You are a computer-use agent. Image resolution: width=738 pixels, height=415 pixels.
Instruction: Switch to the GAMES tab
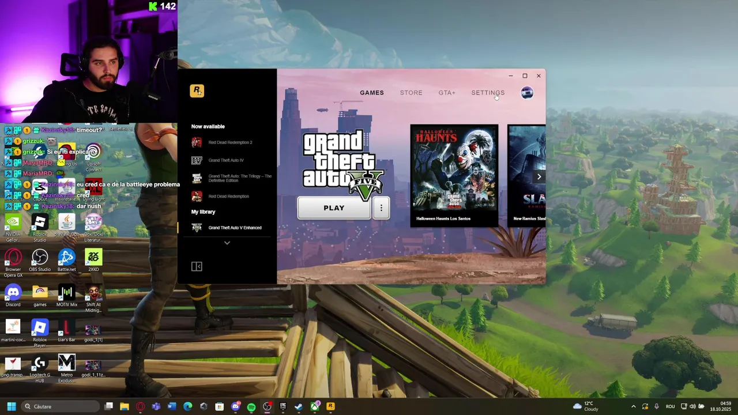pos(372,93)
